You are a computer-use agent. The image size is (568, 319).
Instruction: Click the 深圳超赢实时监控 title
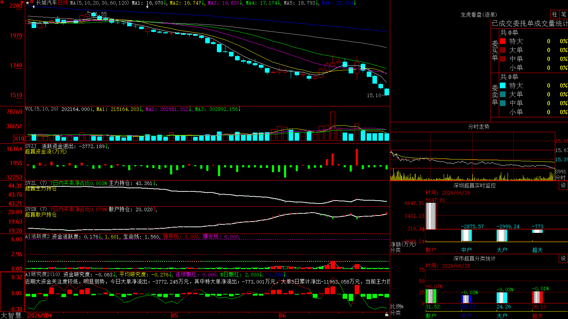(474, 185)
